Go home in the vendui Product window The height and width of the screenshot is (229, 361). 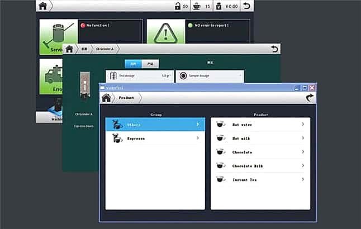(106, 98)
